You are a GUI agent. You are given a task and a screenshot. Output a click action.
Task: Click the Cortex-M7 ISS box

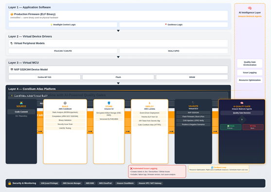tap(44, 77)
